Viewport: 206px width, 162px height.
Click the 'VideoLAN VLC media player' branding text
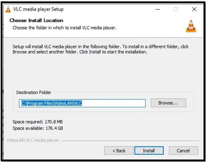pyautogui.click(x=33, y=140)
